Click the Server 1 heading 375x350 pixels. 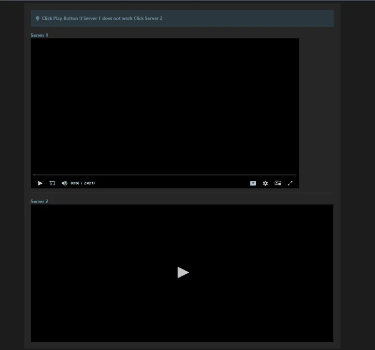pos(39,35)
